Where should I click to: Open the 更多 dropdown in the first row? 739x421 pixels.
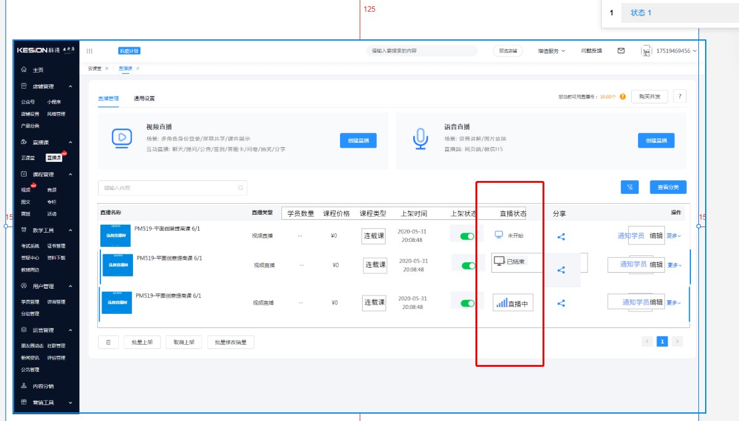[674, 236]
